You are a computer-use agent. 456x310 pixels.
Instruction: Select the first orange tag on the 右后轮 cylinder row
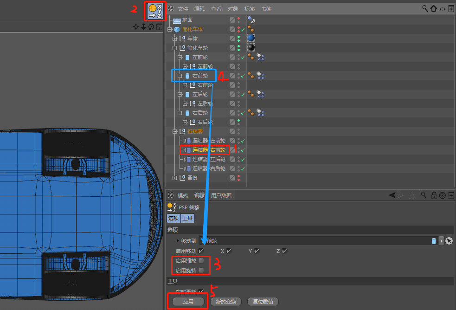pyautogui.click(x=251, y=113)
